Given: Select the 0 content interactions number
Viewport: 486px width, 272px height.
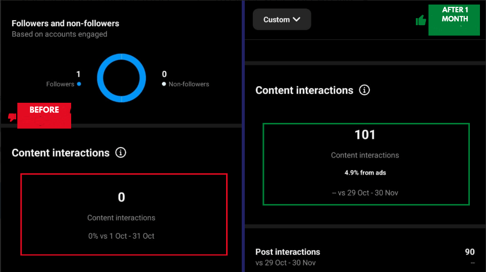Looking at the screenshot, I should (x=121, y=197).
